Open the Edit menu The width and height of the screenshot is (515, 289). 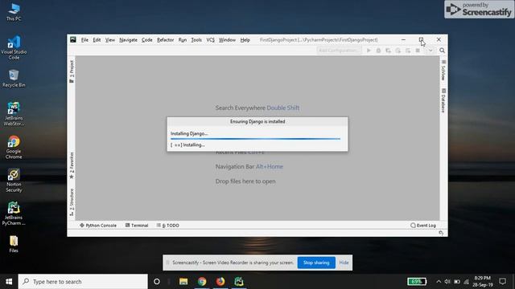pyautogui.click(x=97, y=40)
